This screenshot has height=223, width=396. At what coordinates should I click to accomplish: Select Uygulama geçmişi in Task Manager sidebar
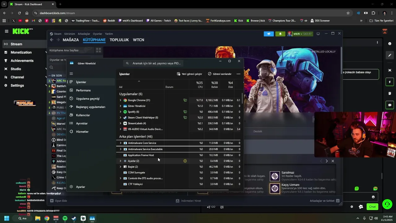88,99
